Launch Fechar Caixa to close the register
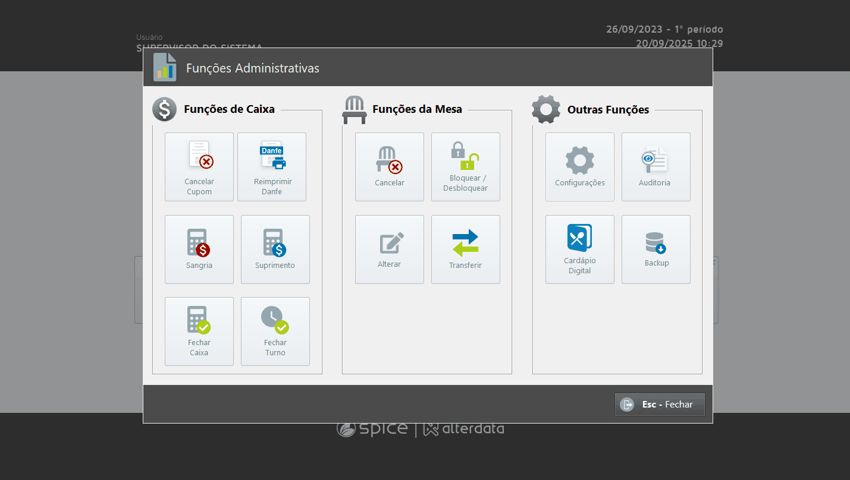 pyautogui.click(x=199, y=331)
